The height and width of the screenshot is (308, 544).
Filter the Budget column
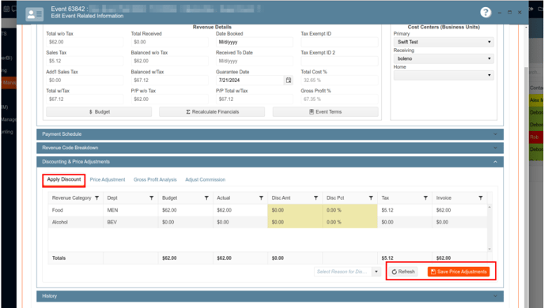coord(206,197)
